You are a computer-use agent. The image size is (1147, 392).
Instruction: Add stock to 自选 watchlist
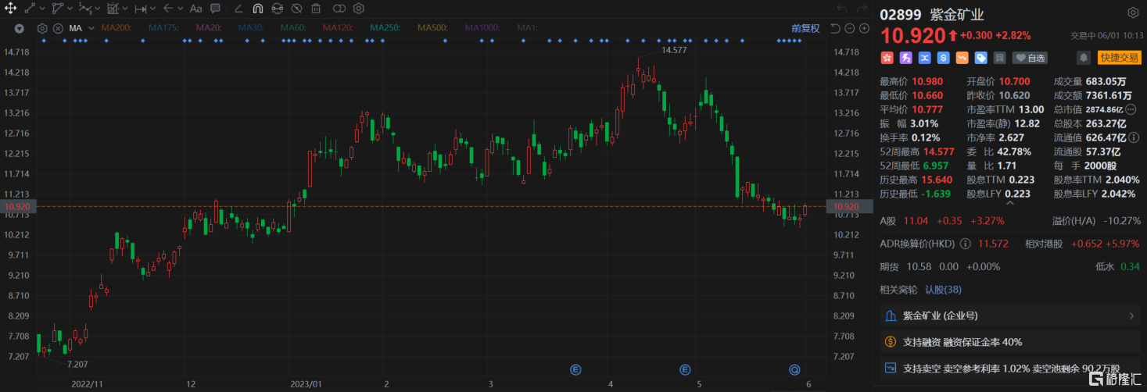pyautogui.click(x=1030, y=58)
